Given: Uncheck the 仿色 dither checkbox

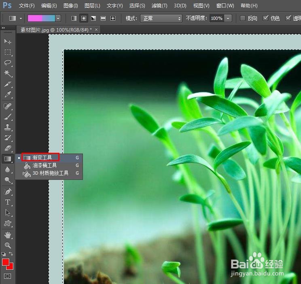Looking at the screenshot, I should (265, 18).
